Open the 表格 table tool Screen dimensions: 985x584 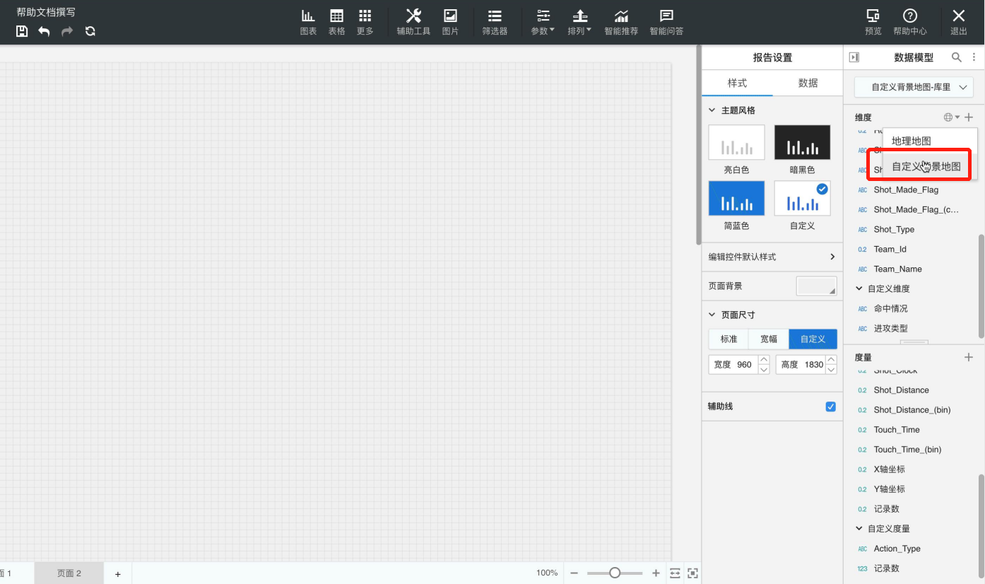(x=336, y=22)
